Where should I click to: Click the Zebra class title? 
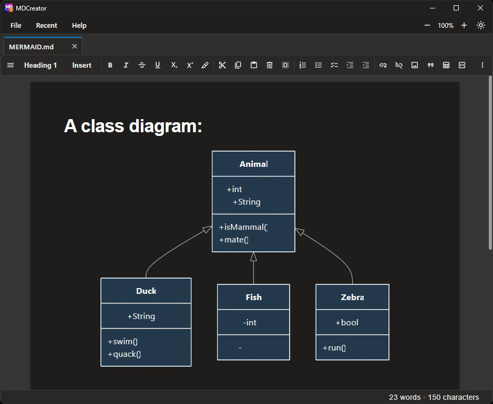pos(353,297)
